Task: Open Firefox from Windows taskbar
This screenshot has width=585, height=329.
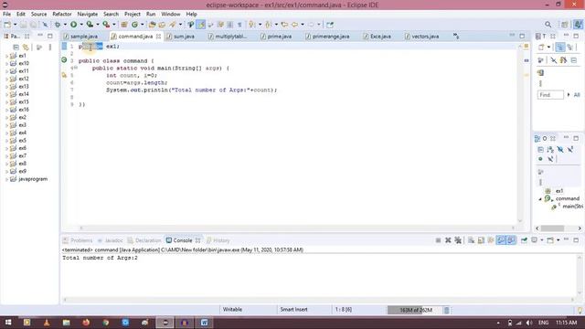Action: (x=86, y=323)
